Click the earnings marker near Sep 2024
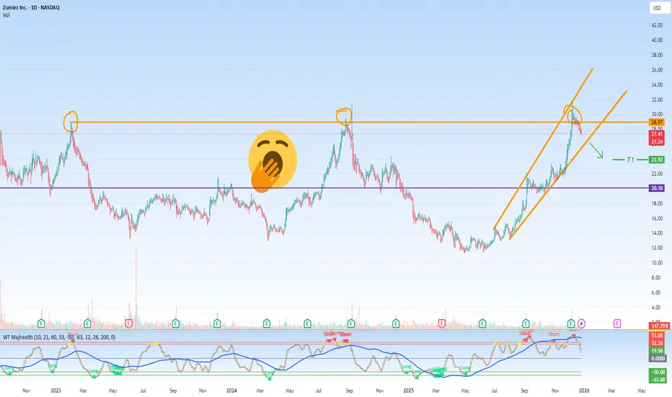 click(x=351, y=323)
